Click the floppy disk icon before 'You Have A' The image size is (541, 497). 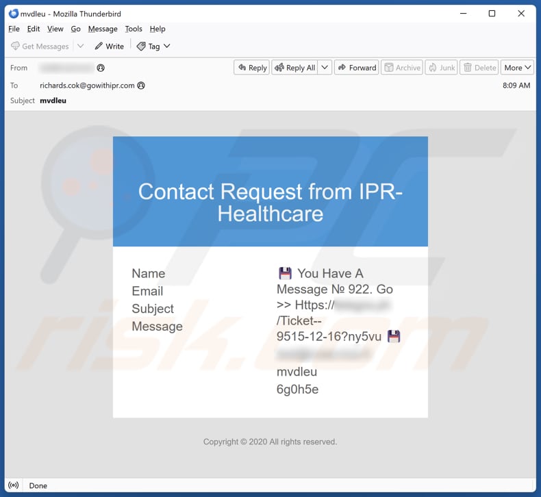click(285, 273)
